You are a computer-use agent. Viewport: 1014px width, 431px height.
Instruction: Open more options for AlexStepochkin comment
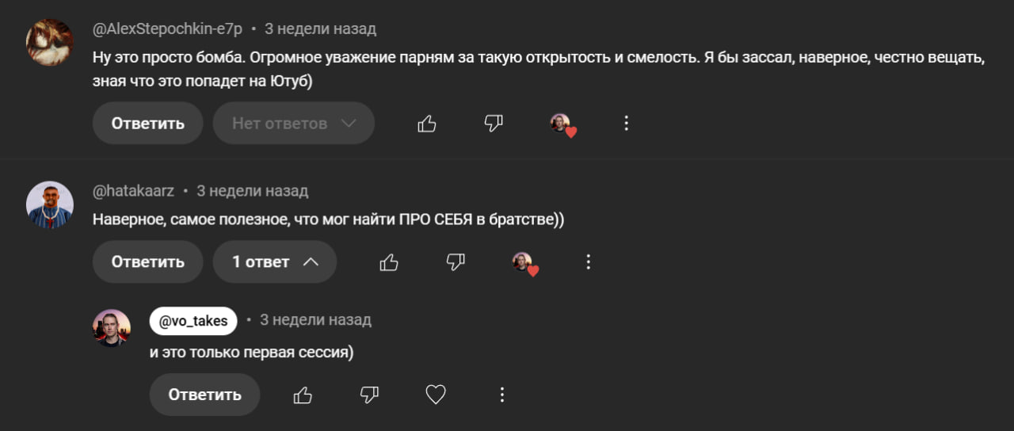(626, 124)
